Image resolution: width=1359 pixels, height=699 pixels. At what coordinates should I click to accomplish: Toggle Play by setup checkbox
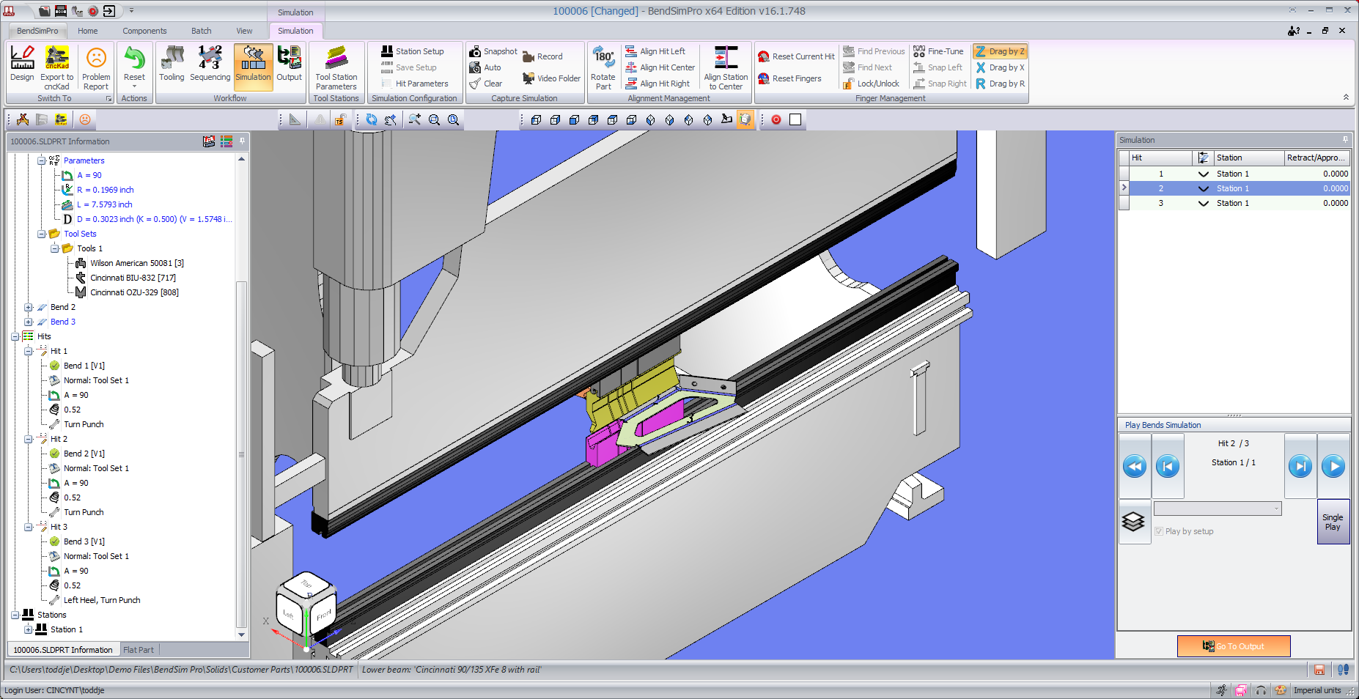pyautogui.click(x=1159, y=531)
